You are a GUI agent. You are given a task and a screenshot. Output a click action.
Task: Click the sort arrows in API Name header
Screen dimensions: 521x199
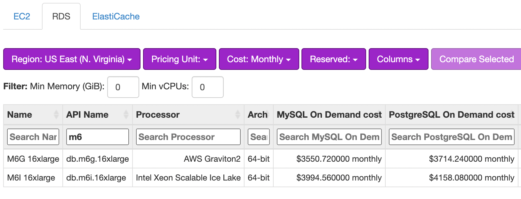[x=126, y=114]
